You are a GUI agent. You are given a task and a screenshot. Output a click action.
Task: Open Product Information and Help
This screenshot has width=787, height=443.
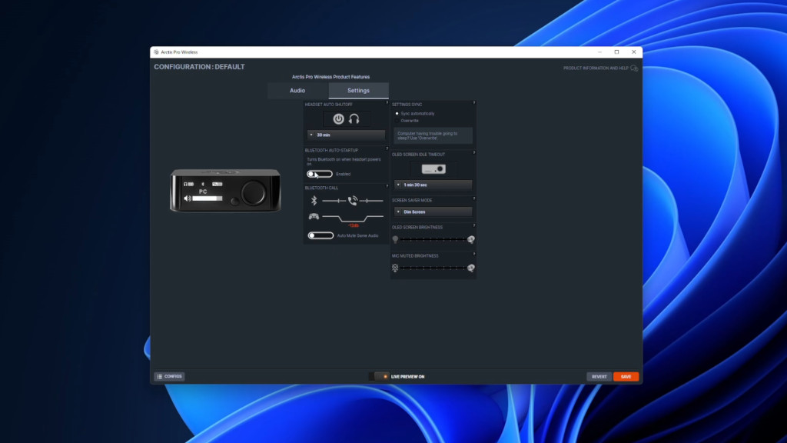click(596, 68)
